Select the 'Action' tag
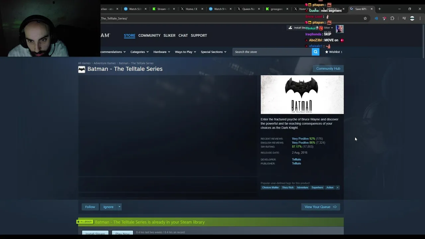The image size is (425, 239). coord(330,188)
